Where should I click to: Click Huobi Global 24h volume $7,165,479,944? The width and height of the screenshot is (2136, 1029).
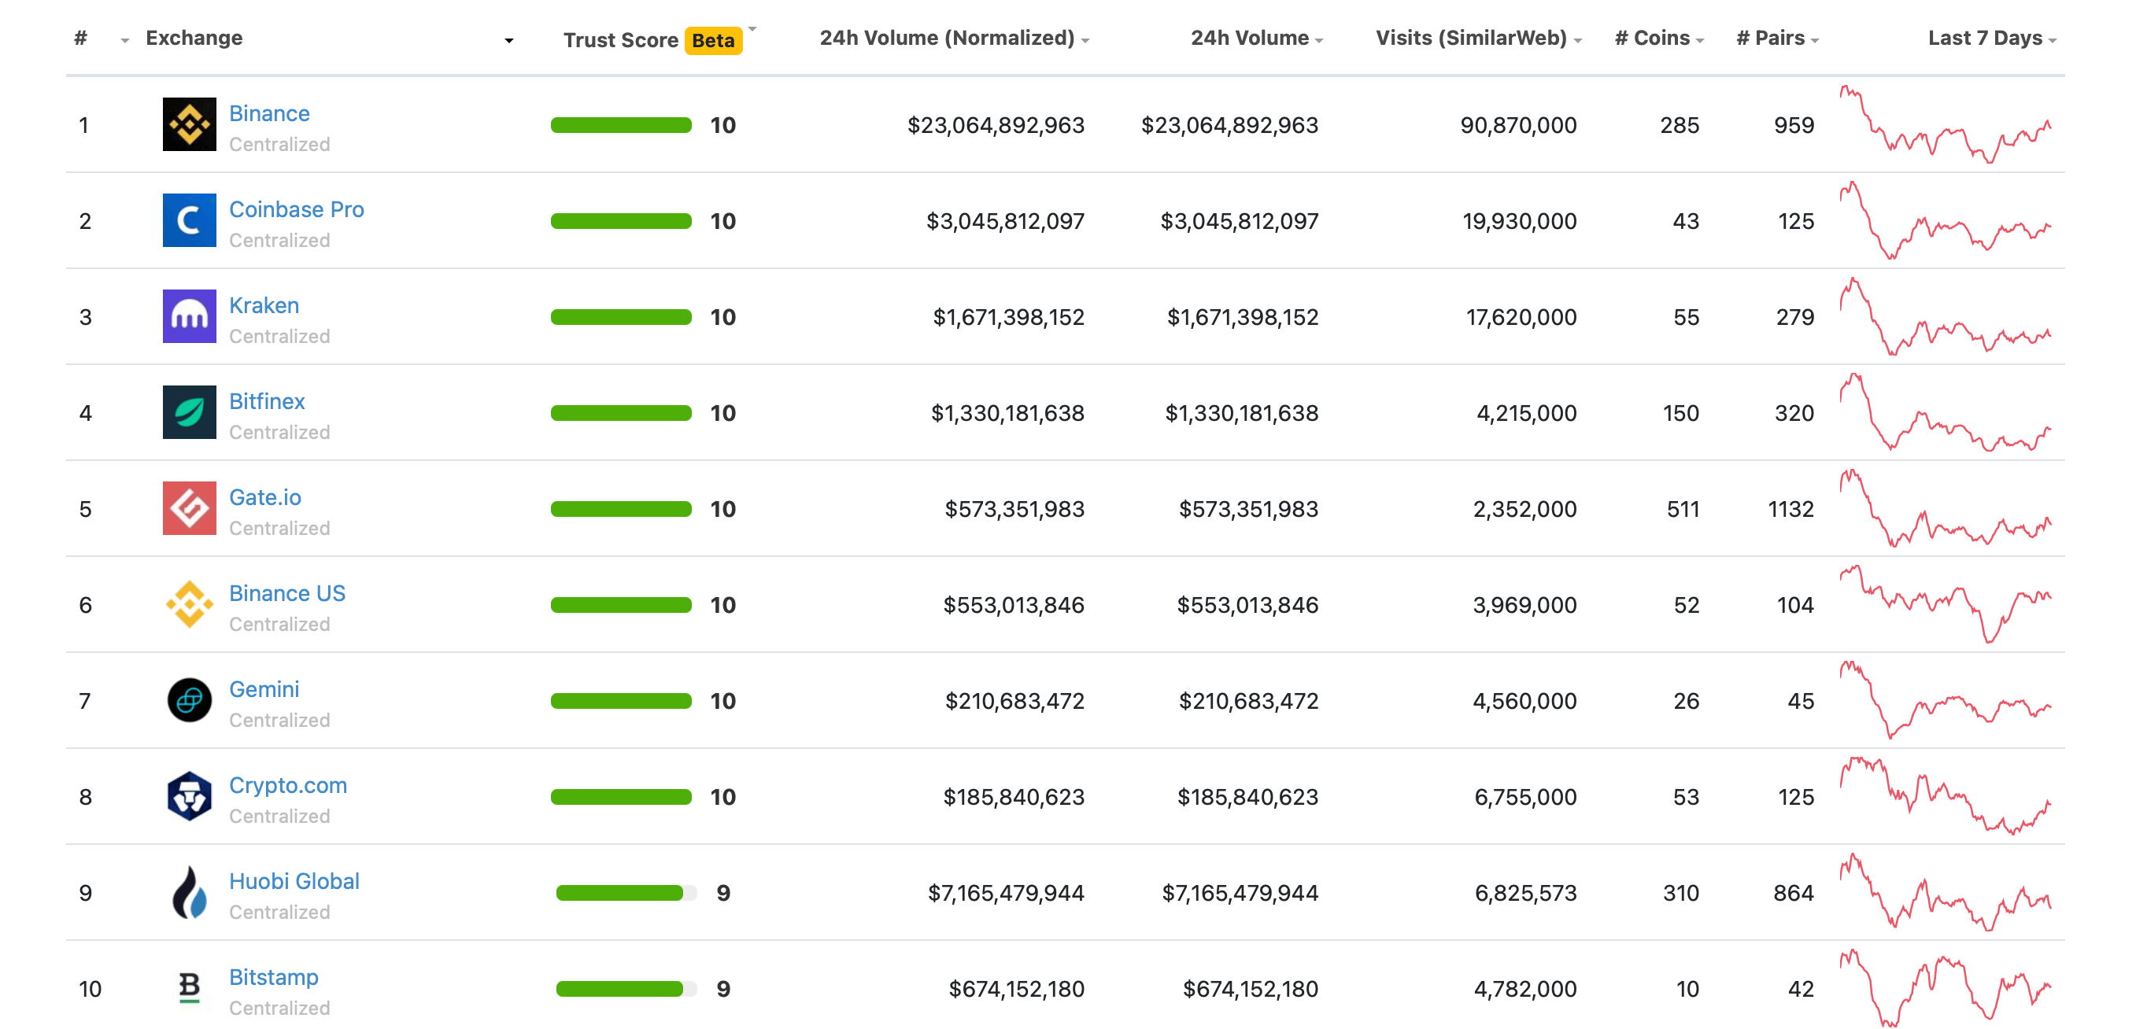click(1240, 893)
